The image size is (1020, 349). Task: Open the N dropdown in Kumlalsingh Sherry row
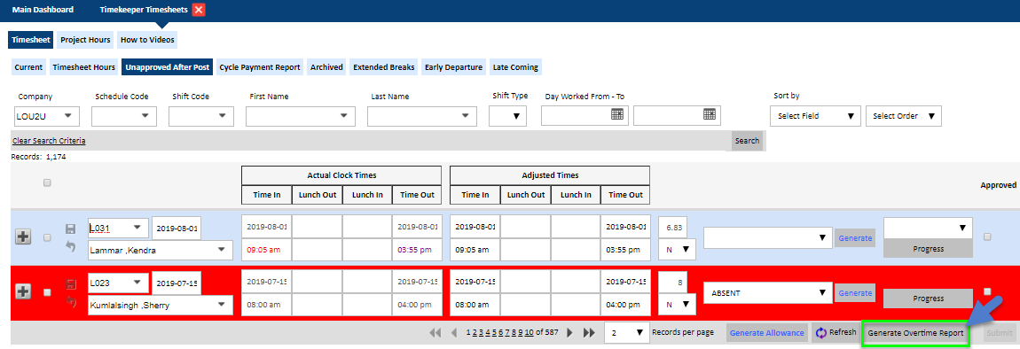pyautogui.click(x=677, y=304)
